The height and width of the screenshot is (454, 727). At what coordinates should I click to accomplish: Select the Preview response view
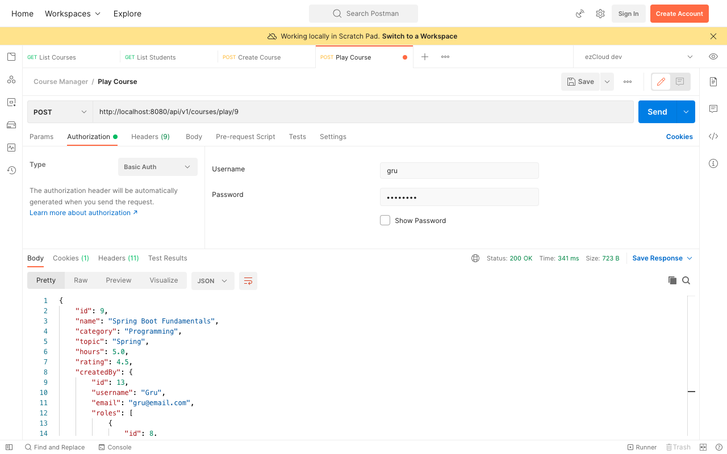point(119,280)
